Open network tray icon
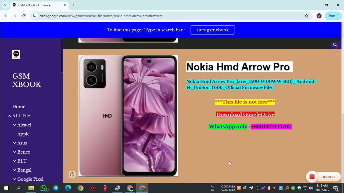This screenshot has height=193, width=344. coord(305,188)
